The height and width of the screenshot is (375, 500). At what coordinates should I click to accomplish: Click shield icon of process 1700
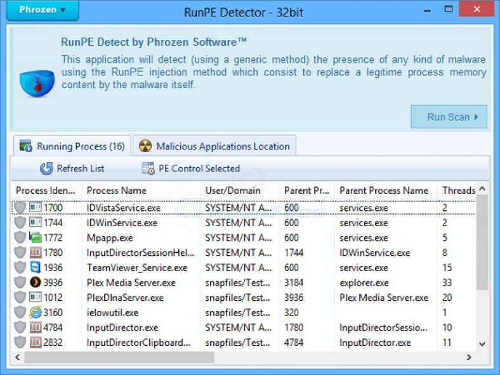[x=20, y=208]
